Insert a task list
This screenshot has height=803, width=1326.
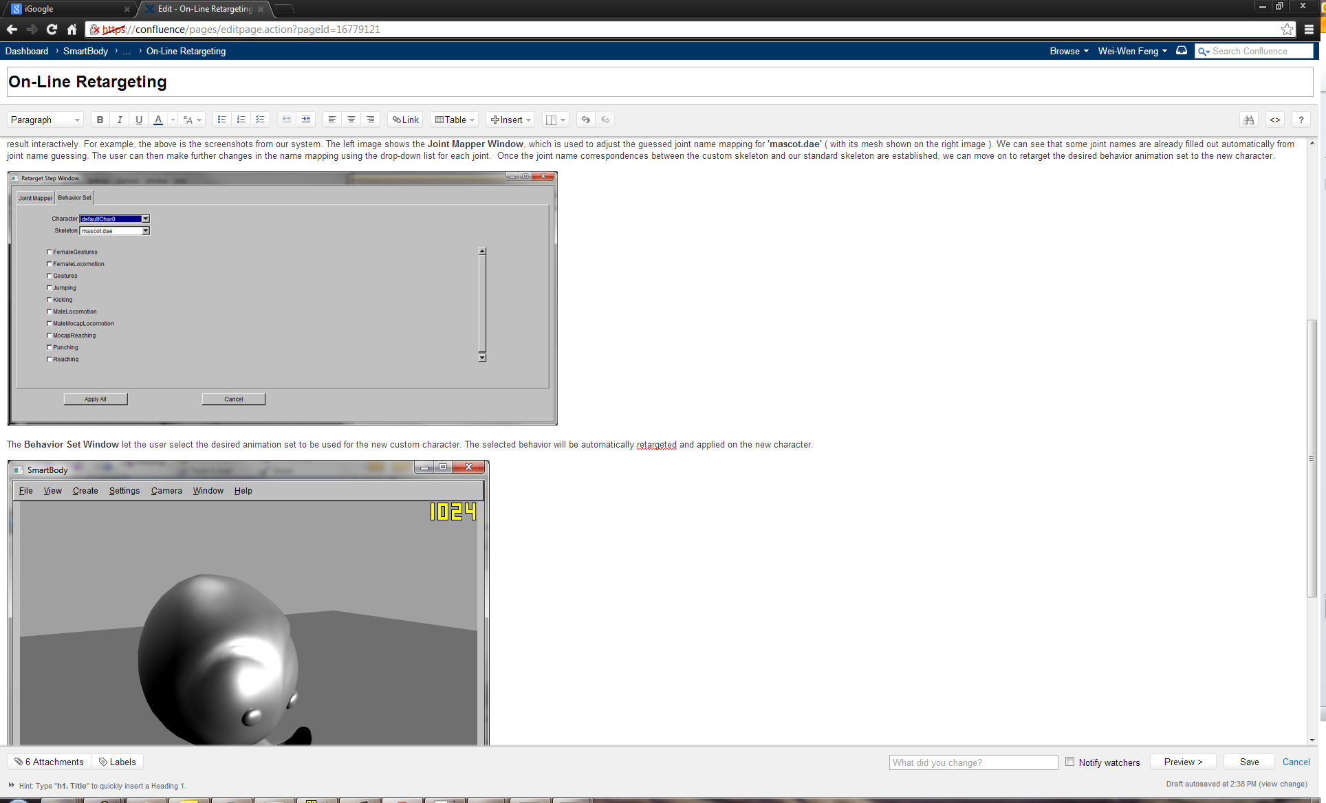pos(260,120)
